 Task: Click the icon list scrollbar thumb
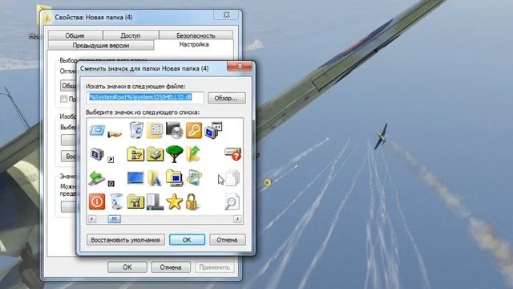[x=114, y=219]
